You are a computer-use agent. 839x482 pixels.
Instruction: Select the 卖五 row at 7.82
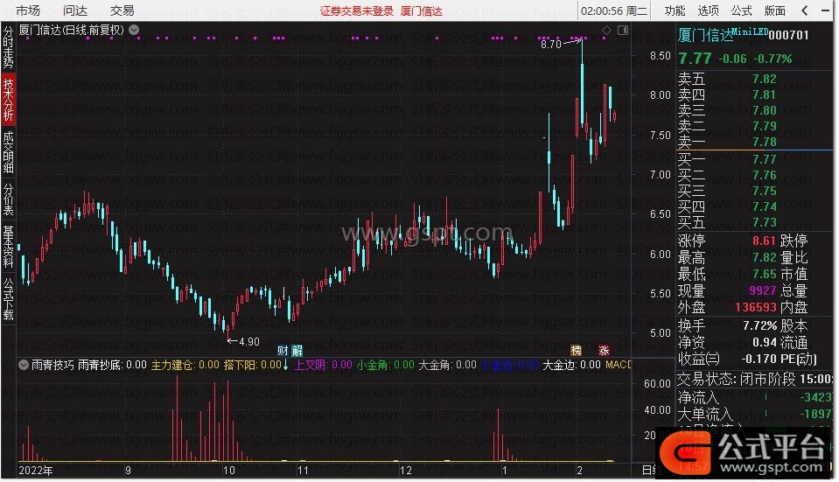coord(755,80)
